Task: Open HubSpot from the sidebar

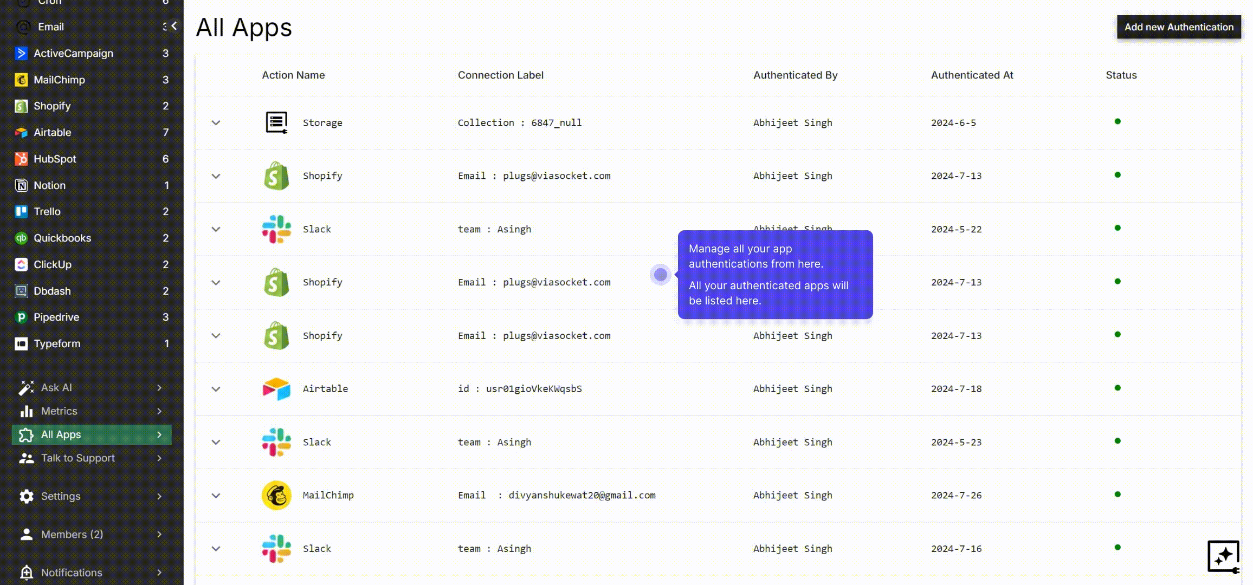Action: pyautogui.click(x=91, y=159)
